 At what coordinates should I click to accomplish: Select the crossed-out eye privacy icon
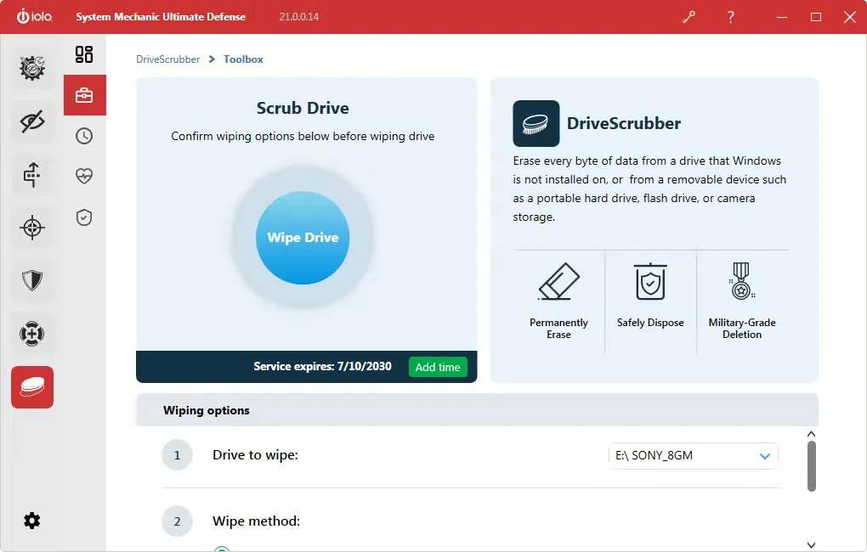(x=32, y=121)
